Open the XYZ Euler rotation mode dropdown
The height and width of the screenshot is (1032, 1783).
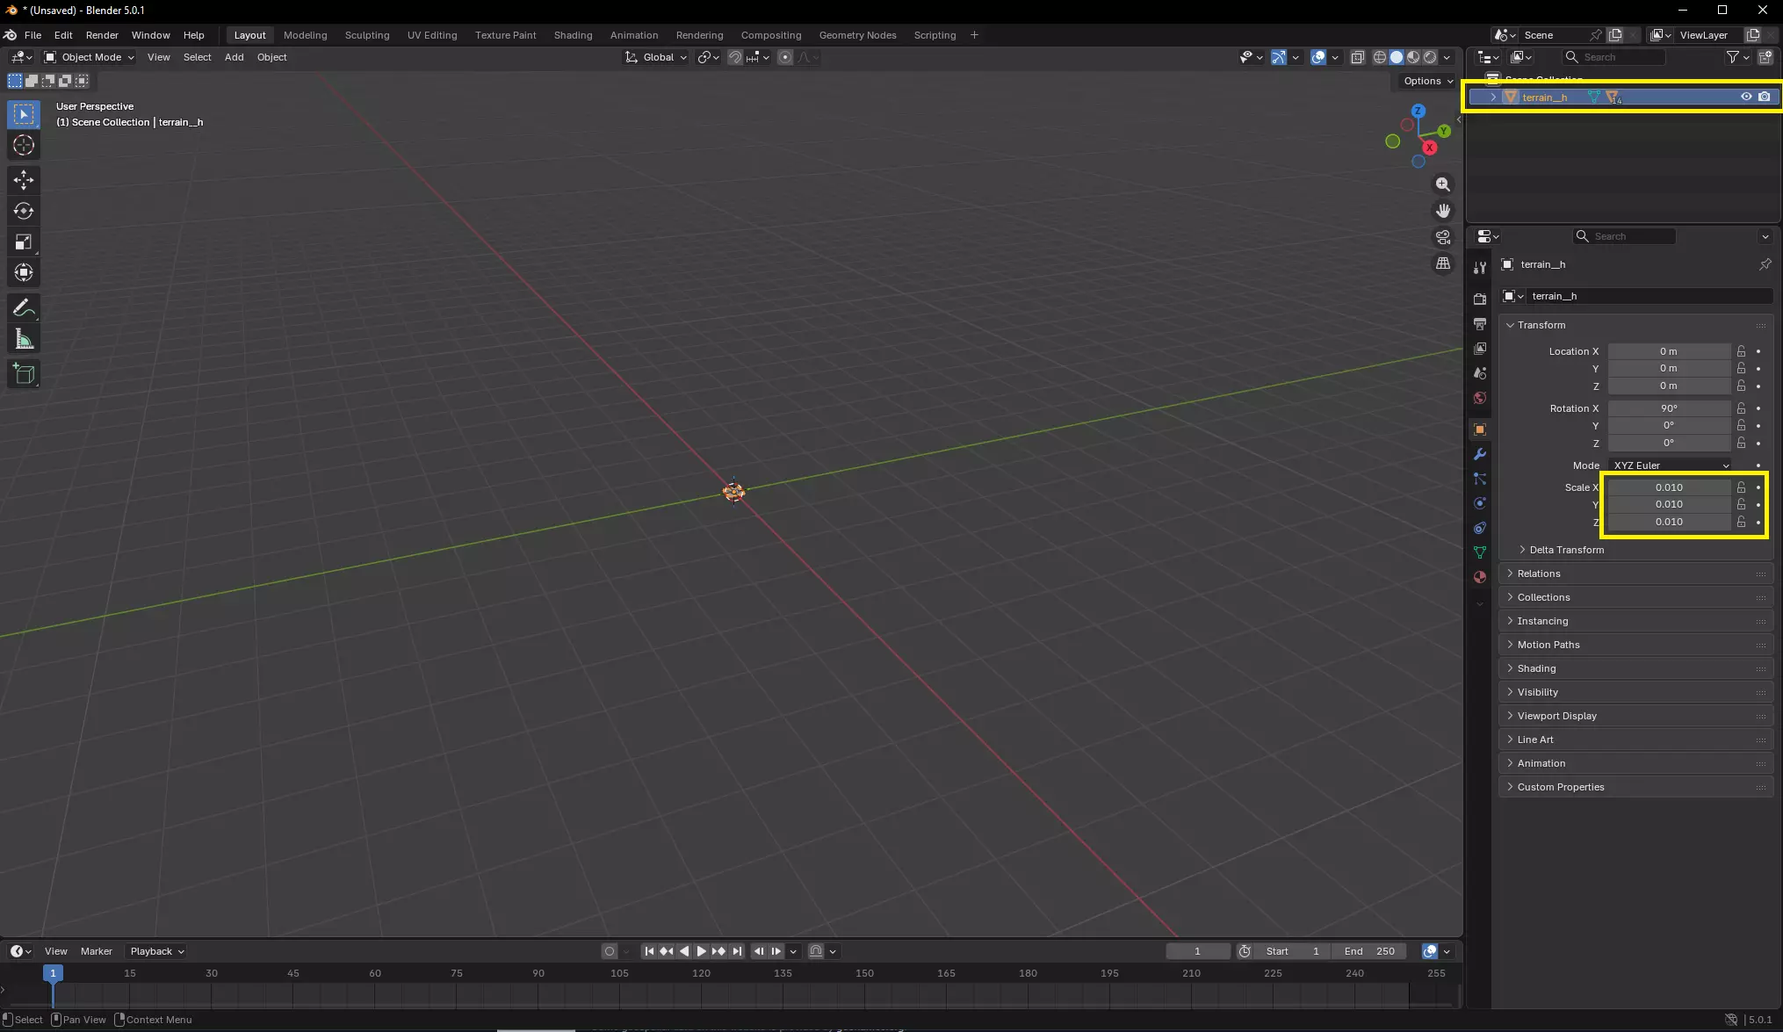pos(1671,465)
